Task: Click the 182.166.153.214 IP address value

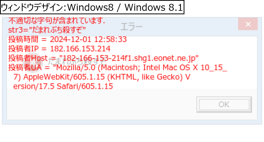Action: (x=80, y=49)
